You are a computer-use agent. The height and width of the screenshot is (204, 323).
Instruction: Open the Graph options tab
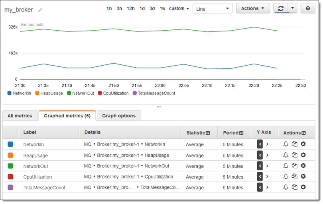click(x=119, y=116)
